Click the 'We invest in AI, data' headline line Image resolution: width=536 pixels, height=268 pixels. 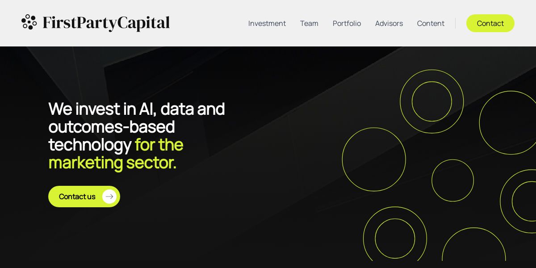click(x=136, y=109)
